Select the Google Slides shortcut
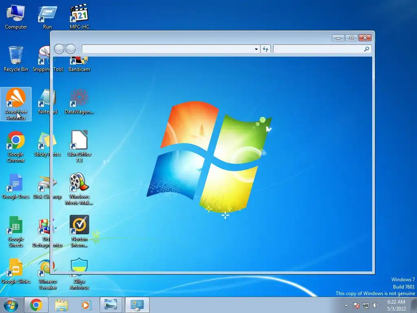417x313 pixels. [16, 271]
